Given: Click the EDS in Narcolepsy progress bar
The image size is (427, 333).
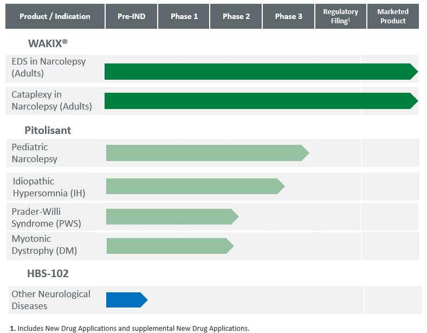Looking at the screenshot, I should coord(261,72).
